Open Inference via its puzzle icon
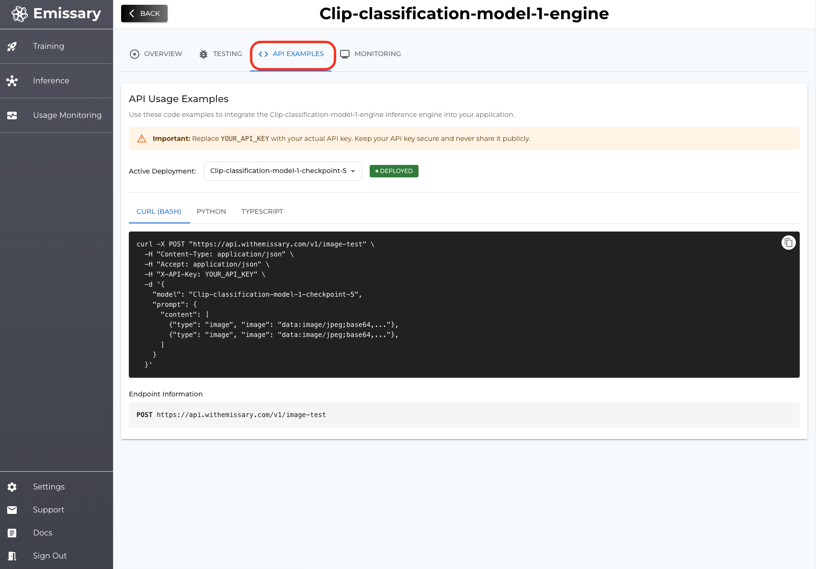This screenshot has height=569, width=816. coord(12,81)
